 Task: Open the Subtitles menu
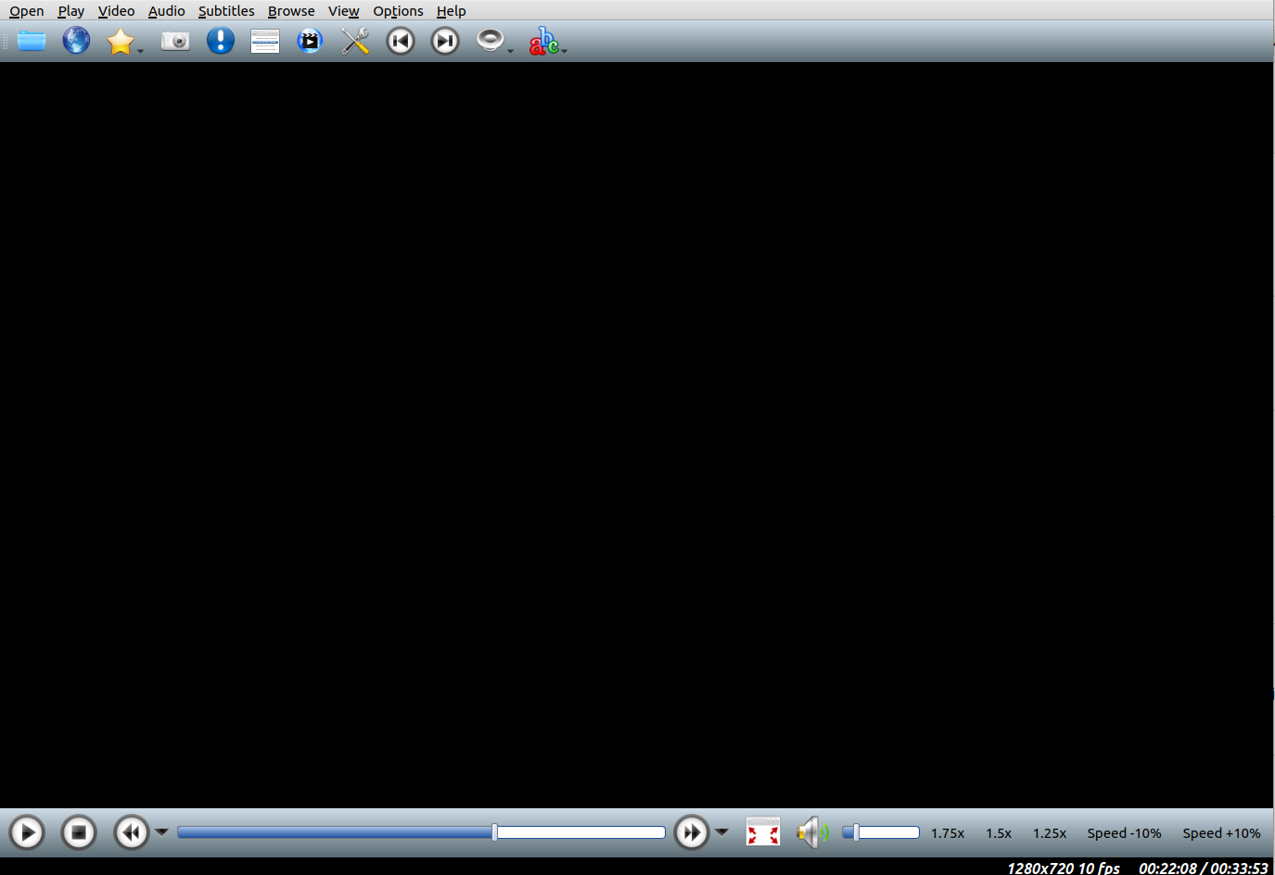click(226, 11)
